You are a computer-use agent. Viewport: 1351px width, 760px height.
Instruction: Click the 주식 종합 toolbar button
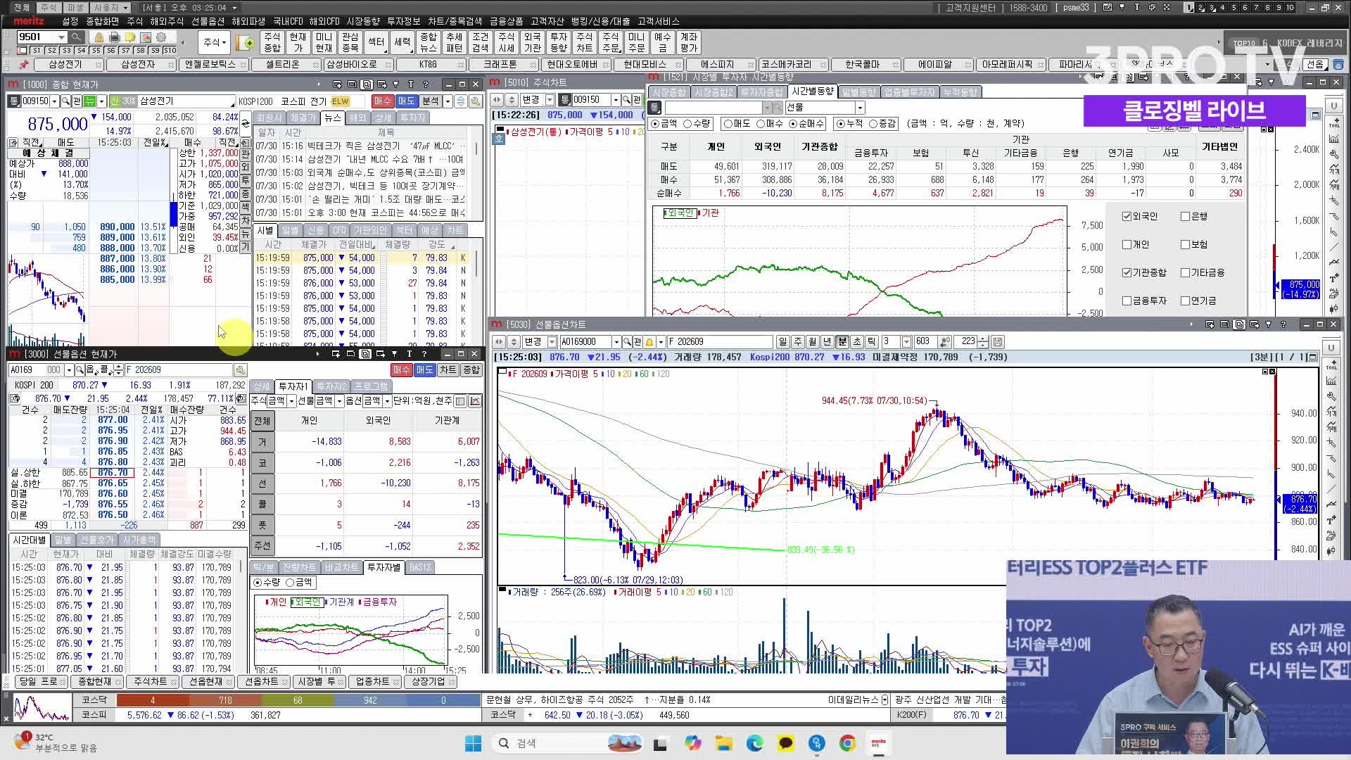[272, 43]
